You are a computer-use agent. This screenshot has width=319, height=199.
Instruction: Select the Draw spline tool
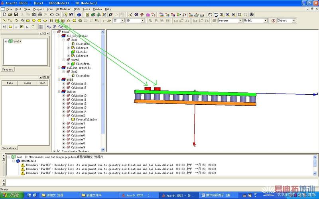pyautogui.click(x=10, y=21)
